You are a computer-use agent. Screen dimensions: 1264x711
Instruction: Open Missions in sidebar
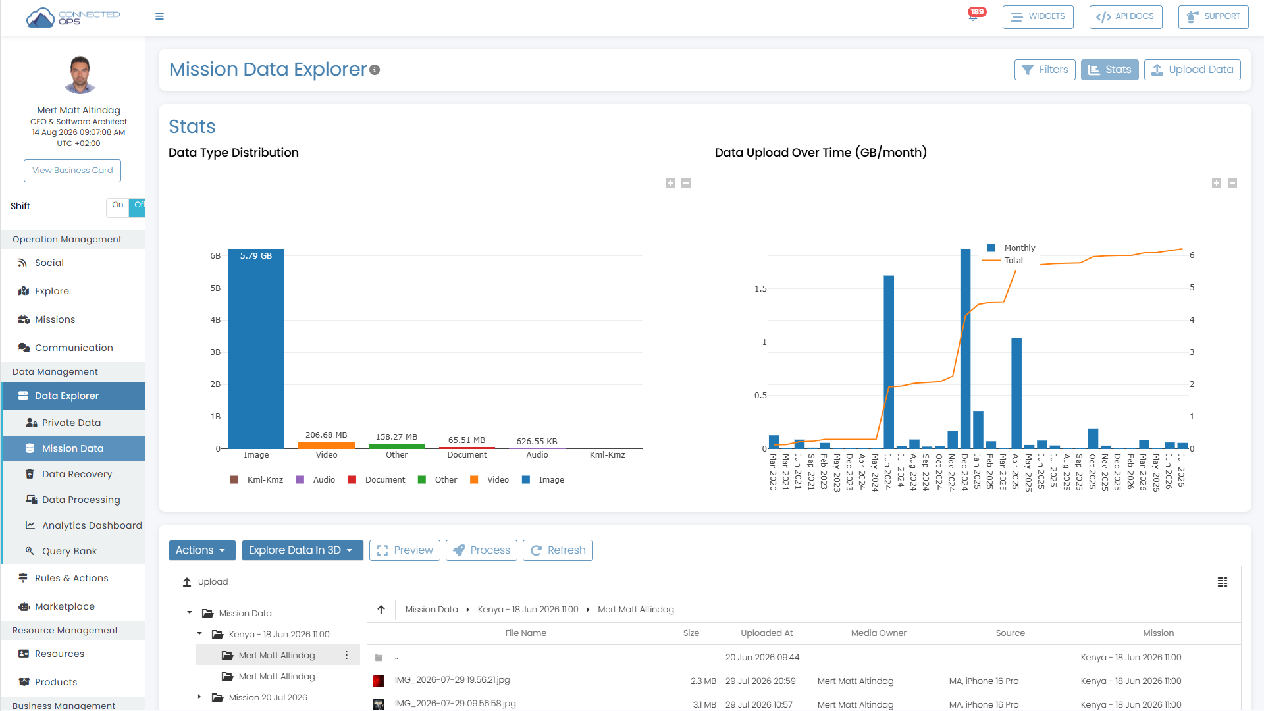(x=72, y=319)
